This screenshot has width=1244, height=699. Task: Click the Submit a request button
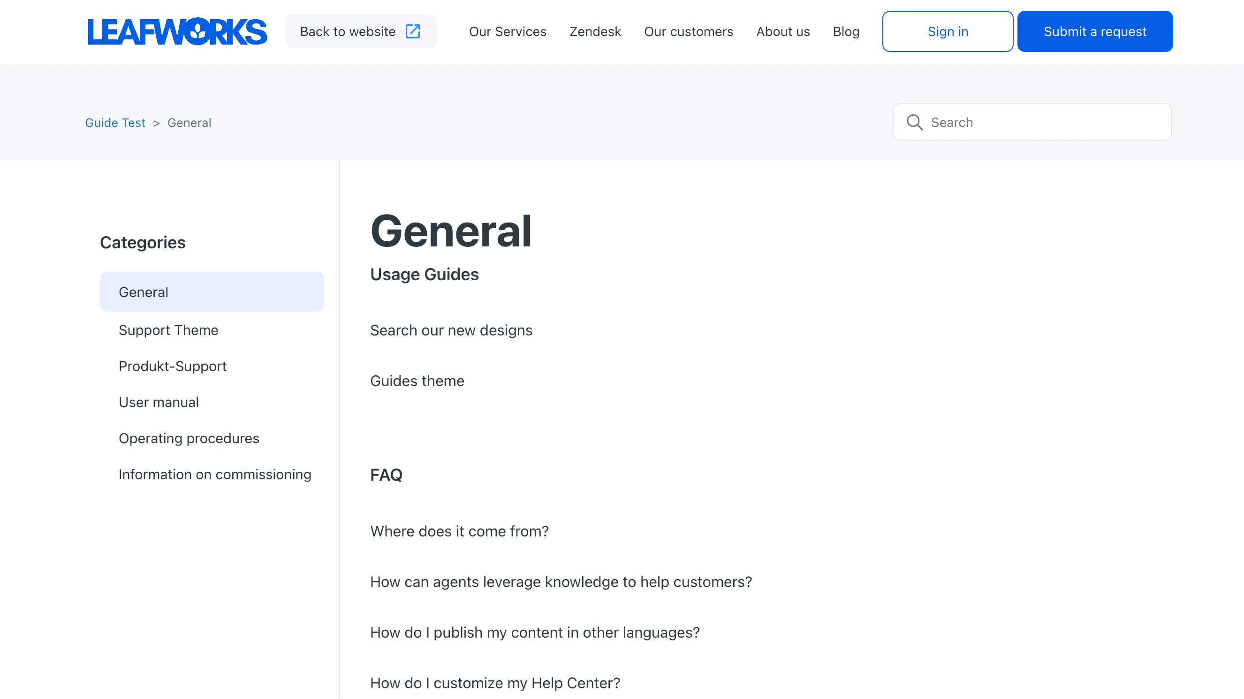[x=1095, y=31]
